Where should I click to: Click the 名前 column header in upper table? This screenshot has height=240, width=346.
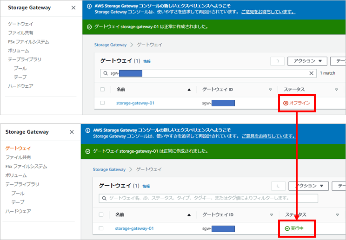pyautogui.click(x=121, y=90)
